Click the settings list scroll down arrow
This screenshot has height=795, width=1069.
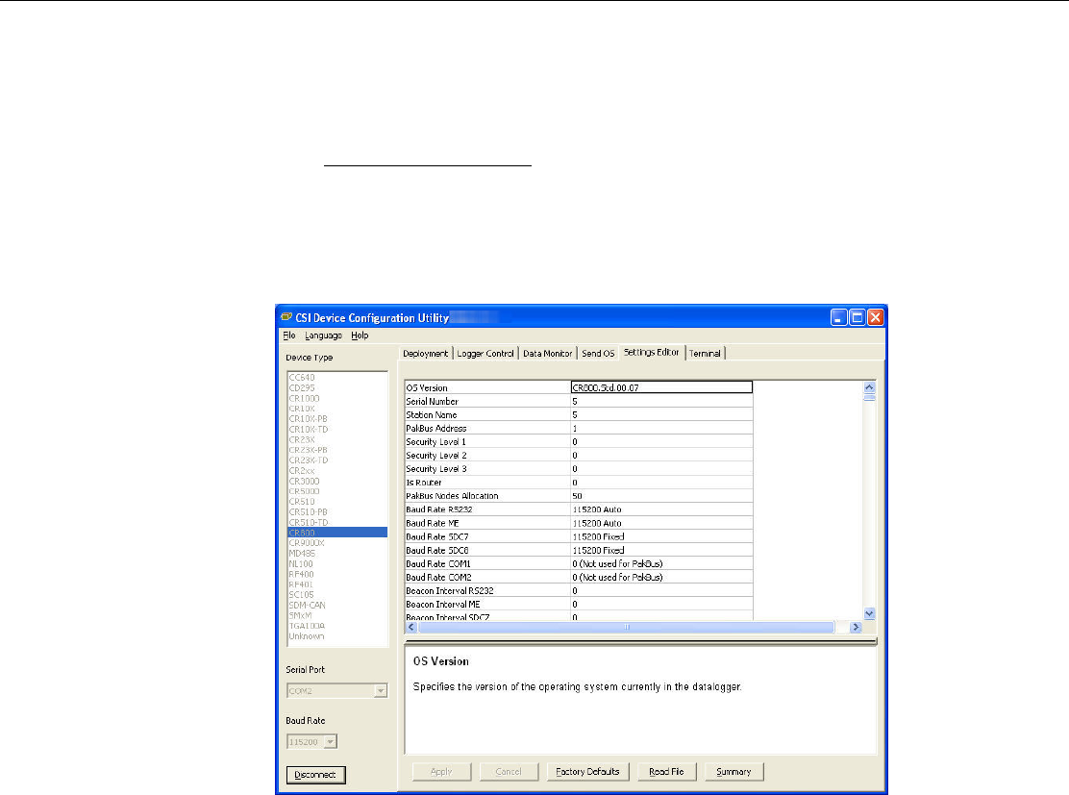click(869, 613)
